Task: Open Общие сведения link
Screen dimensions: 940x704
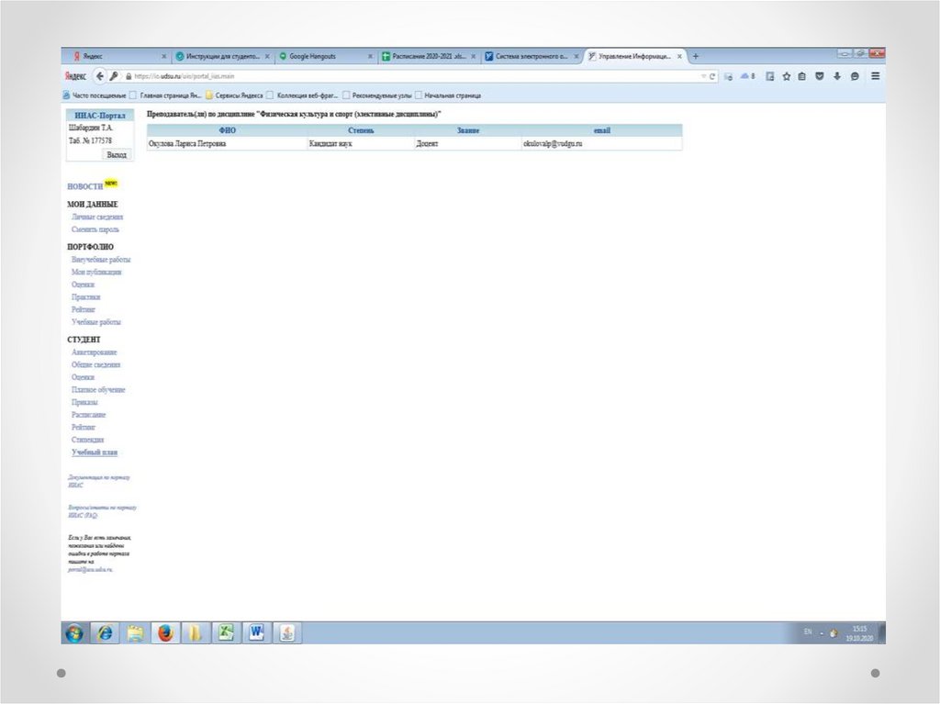Action: pos(95,364)
